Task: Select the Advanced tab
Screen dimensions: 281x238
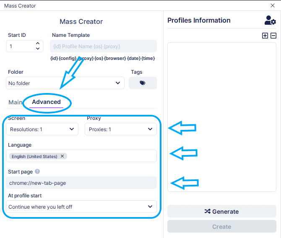Action: coord(47,102)
